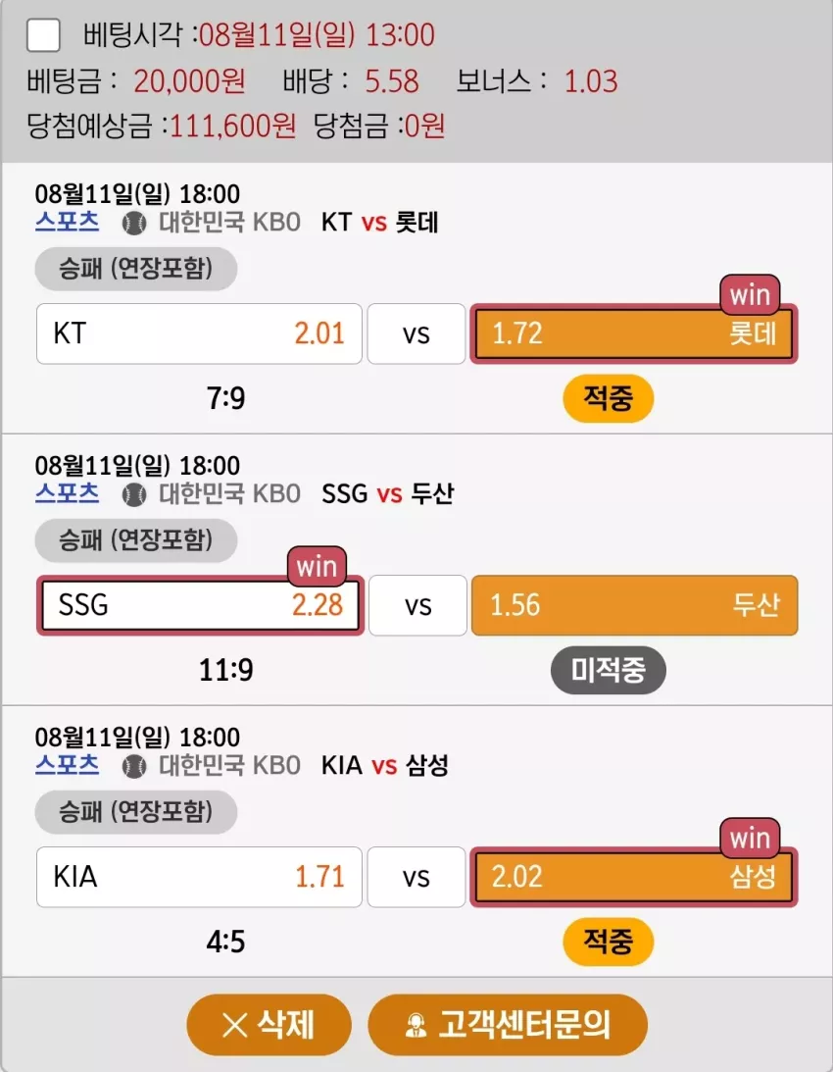This screenshot has width=833, height=1072.
Task: Select 롯데 1.72 odds box
Action: tap(634, 333)
